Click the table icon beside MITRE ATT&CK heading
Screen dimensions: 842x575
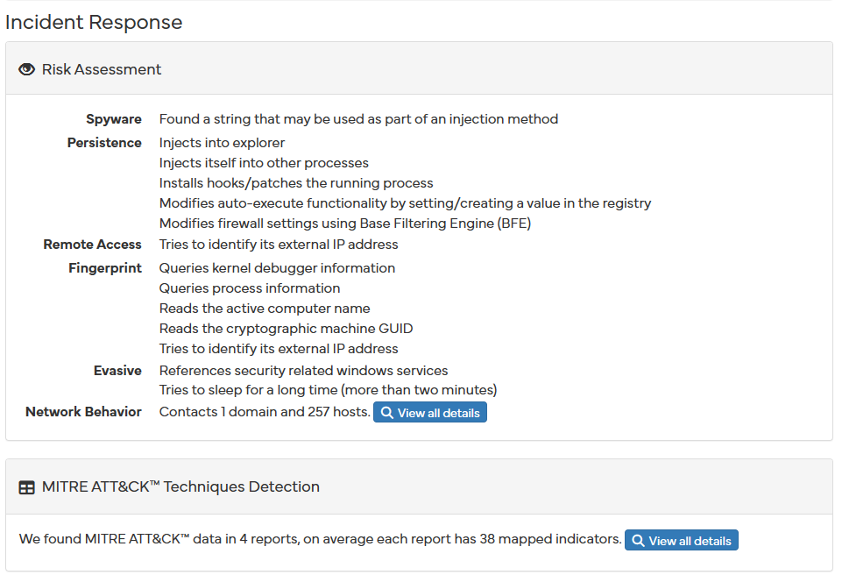[26, 487]
